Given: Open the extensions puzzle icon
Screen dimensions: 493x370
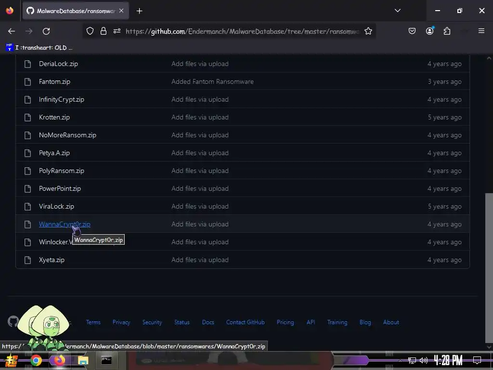Looking at the screenshot, I should 447,31.
